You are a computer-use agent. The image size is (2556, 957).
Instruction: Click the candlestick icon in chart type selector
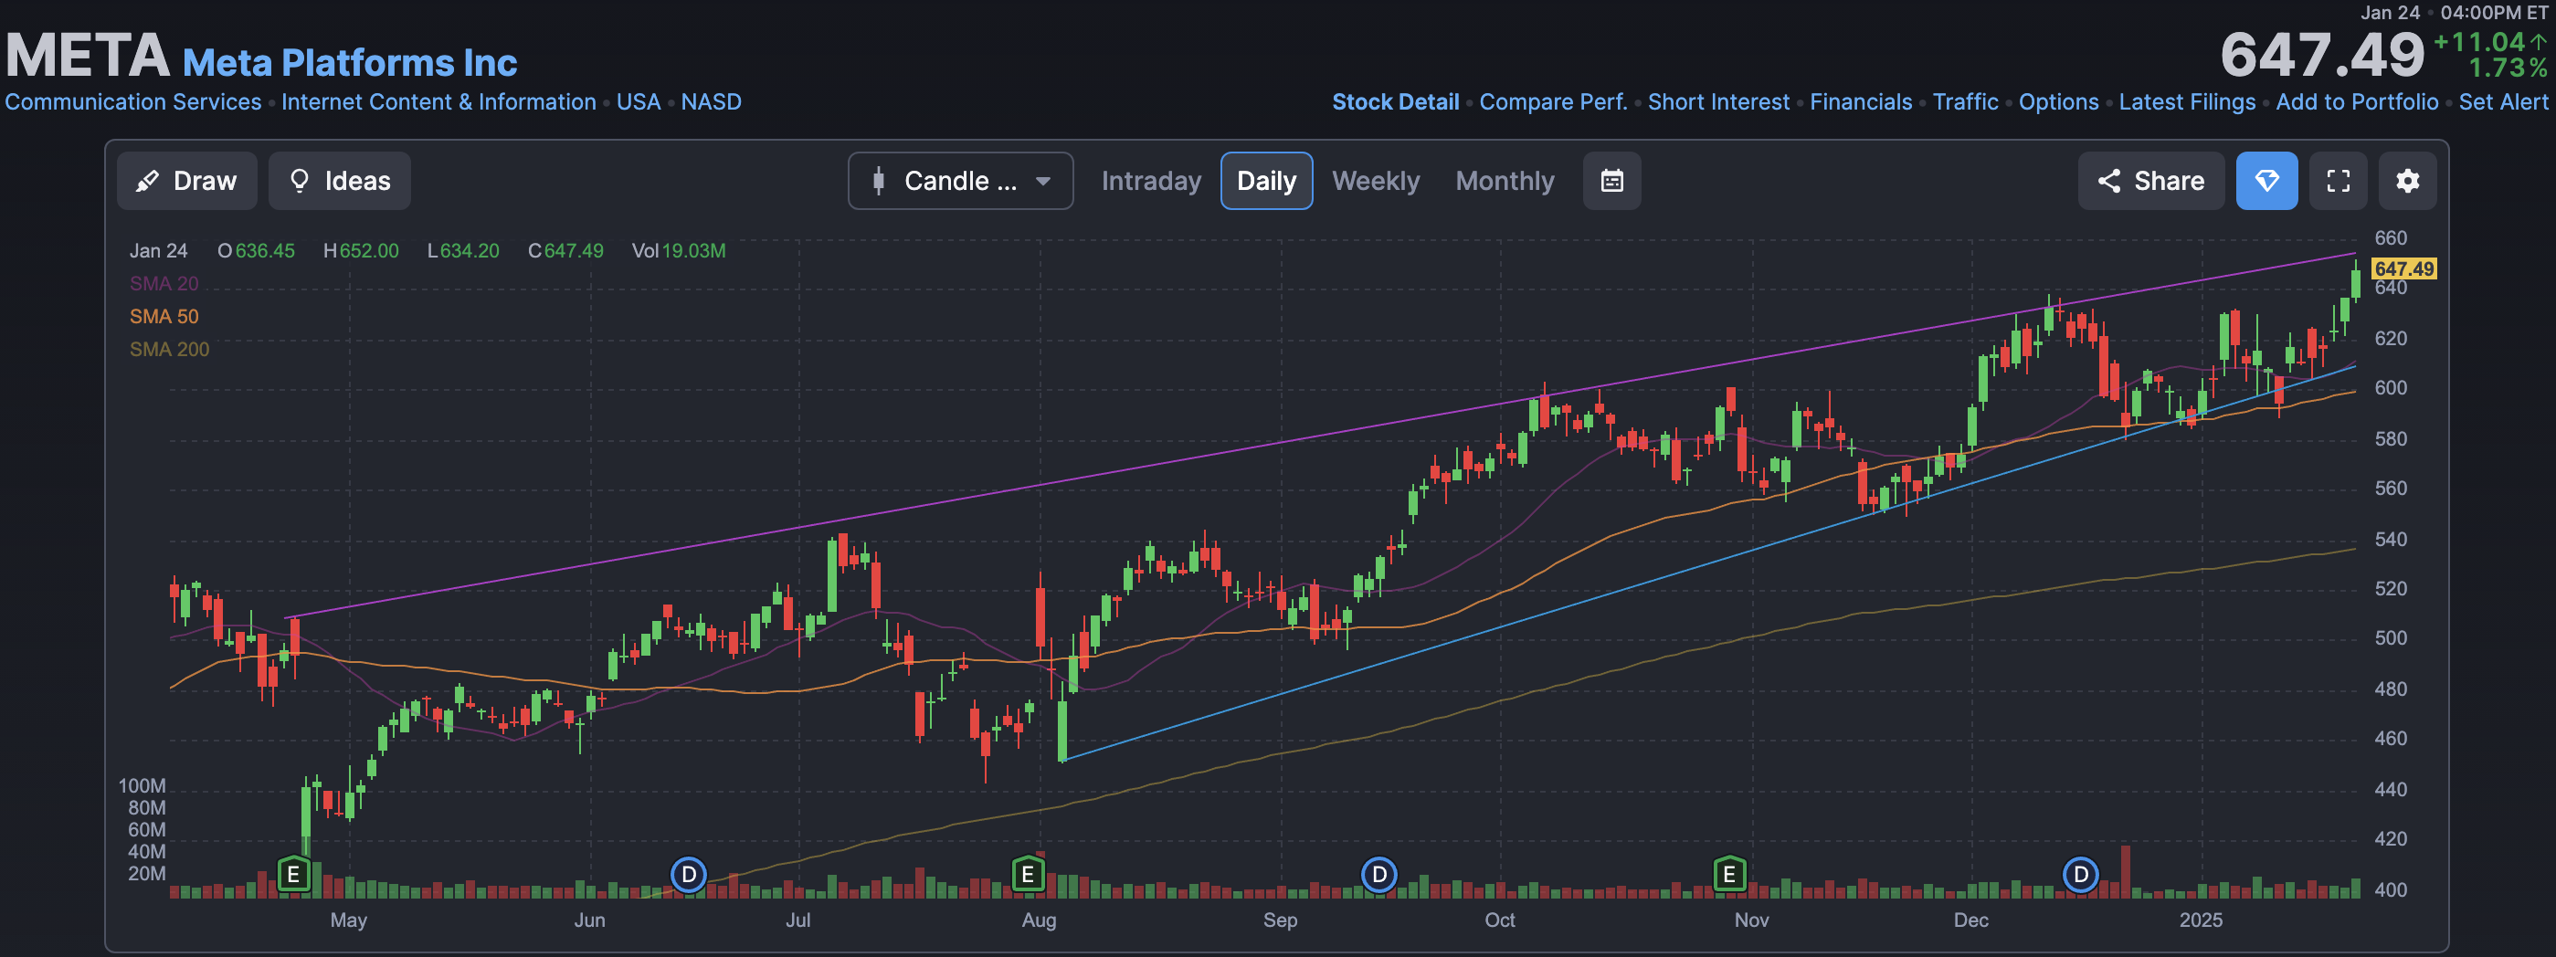tap(878, 181)
